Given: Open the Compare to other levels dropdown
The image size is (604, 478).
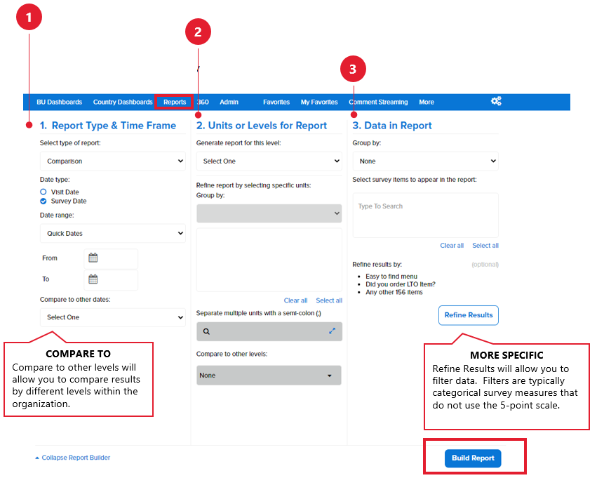Looking at the screenshot, I should (x=269, y=376).
